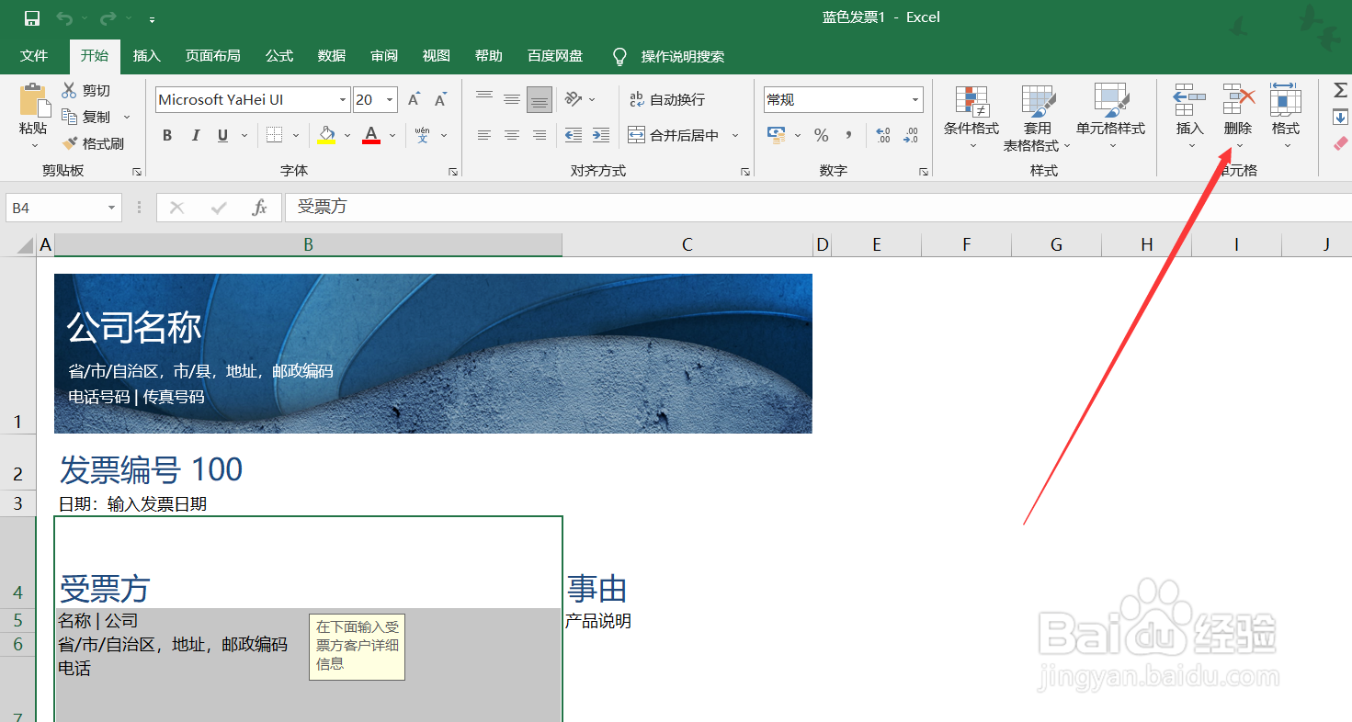
Task: Click the insert function fx icon
Action: (260, 208)
